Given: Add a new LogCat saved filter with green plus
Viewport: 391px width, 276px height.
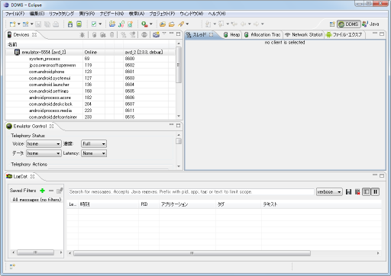Looking at the screenshot, I should click(43, 191).
